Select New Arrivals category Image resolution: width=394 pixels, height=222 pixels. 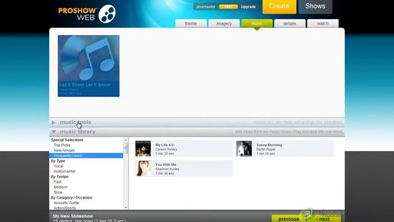coord(64,150)
